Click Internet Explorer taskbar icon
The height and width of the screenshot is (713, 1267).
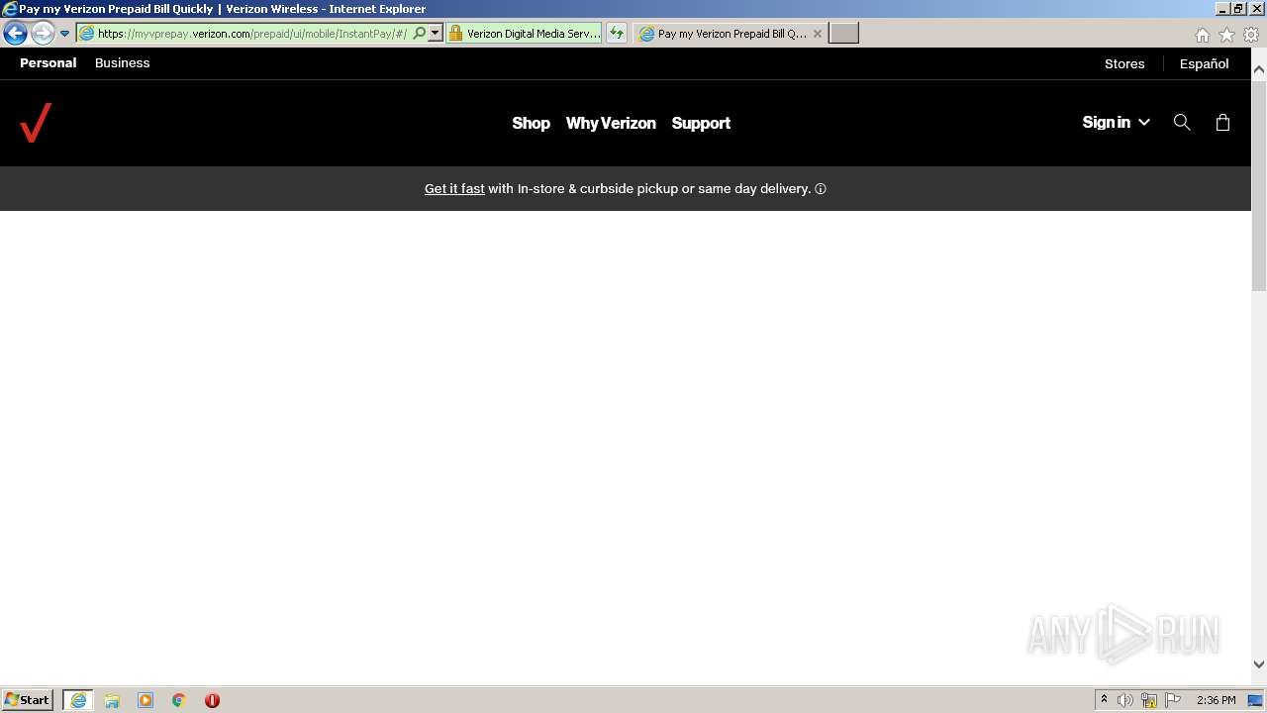click(x=78, y=700)
